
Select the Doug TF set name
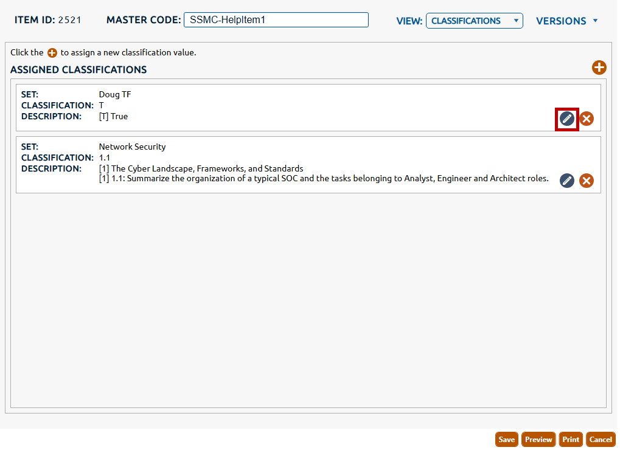(115, 94)
